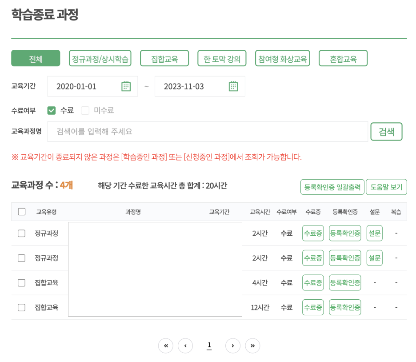Switch to the 정규과정/상시학습 tab
Image resolution: width=416 pixels, height=362 pixels.
pos(100,58)
